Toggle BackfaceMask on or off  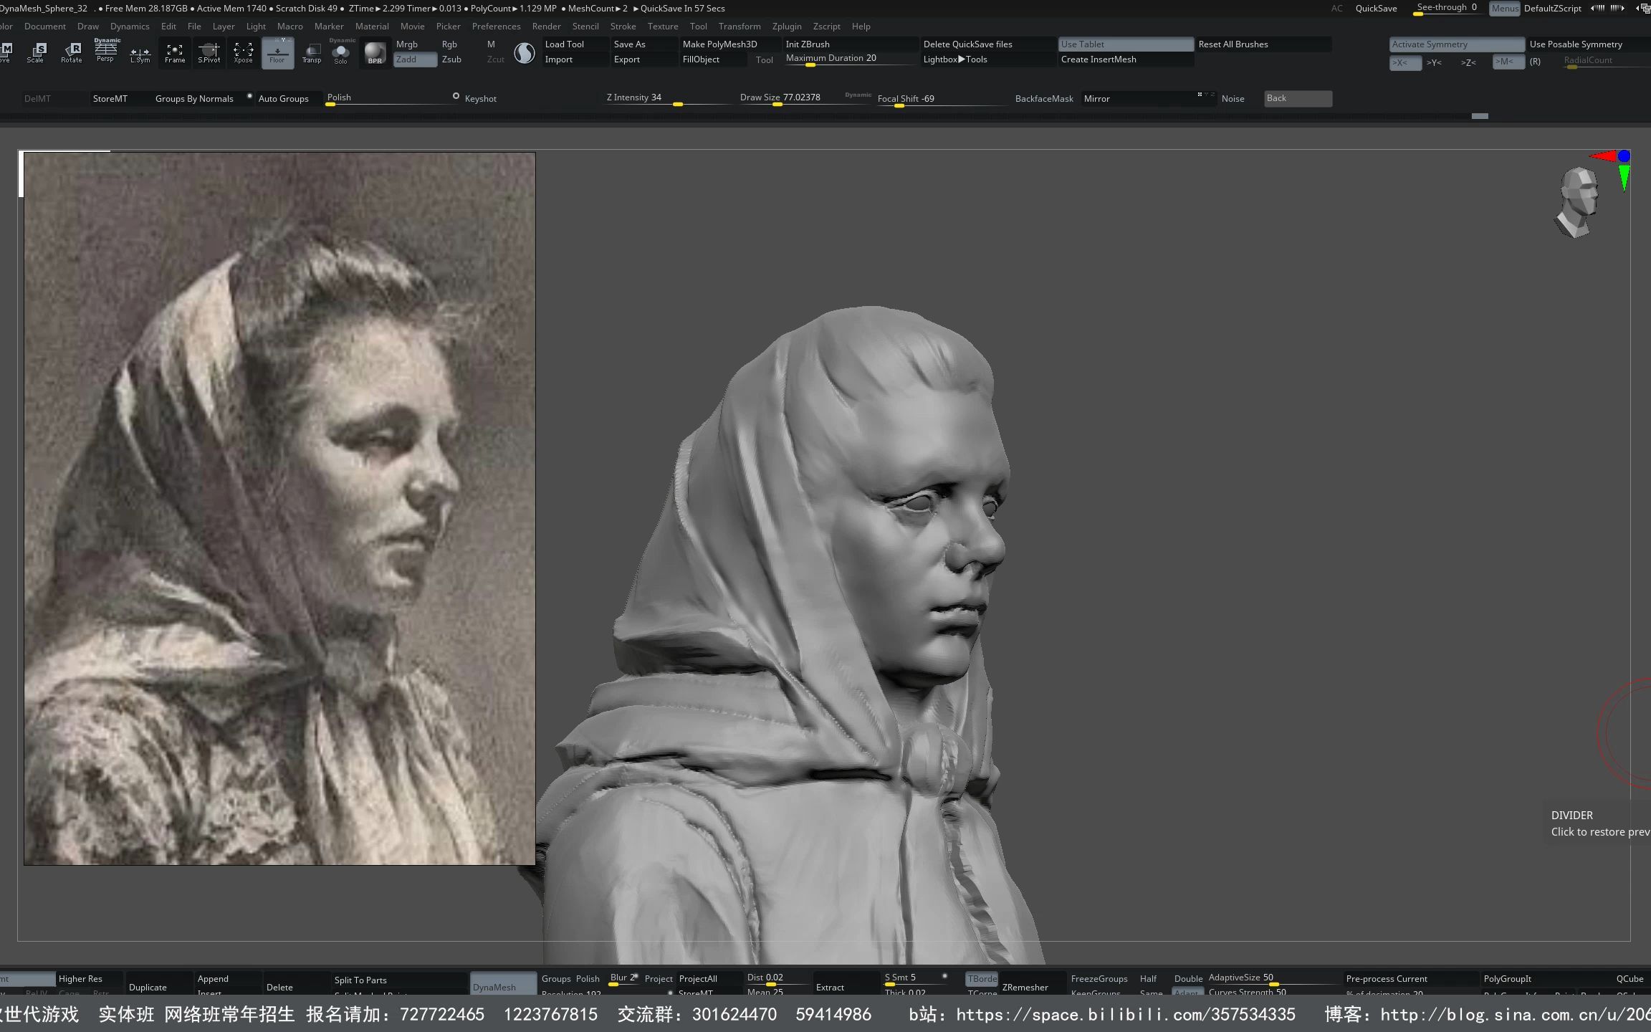click(1043, 97)
